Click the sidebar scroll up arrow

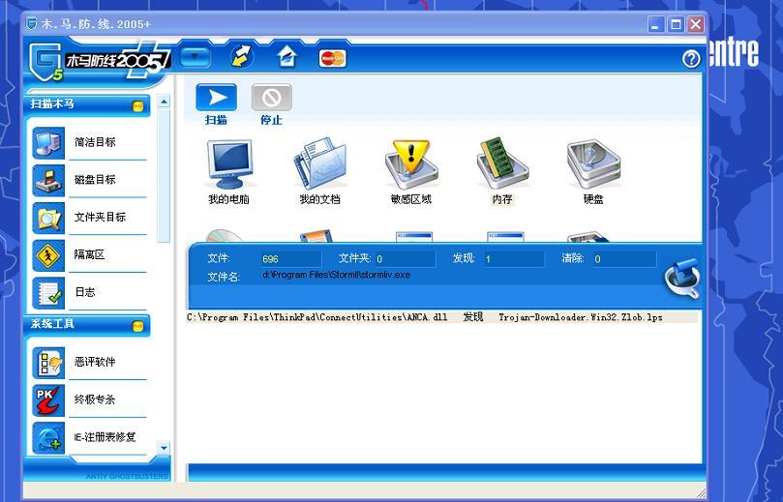tap(164, 102)
